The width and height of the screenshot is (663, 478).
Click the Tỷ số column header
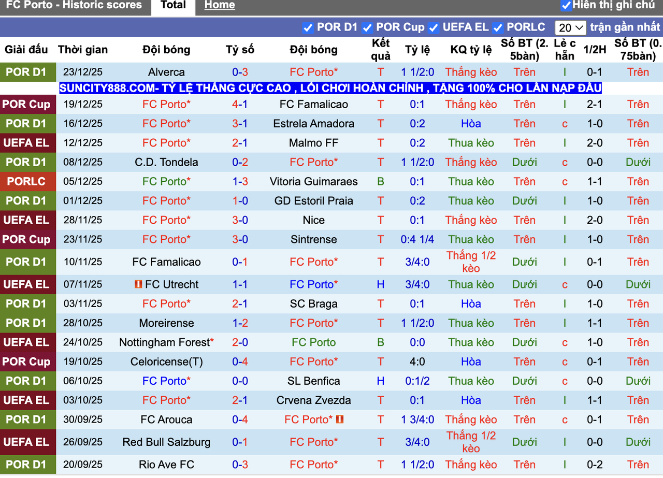[x=240, y=50]
